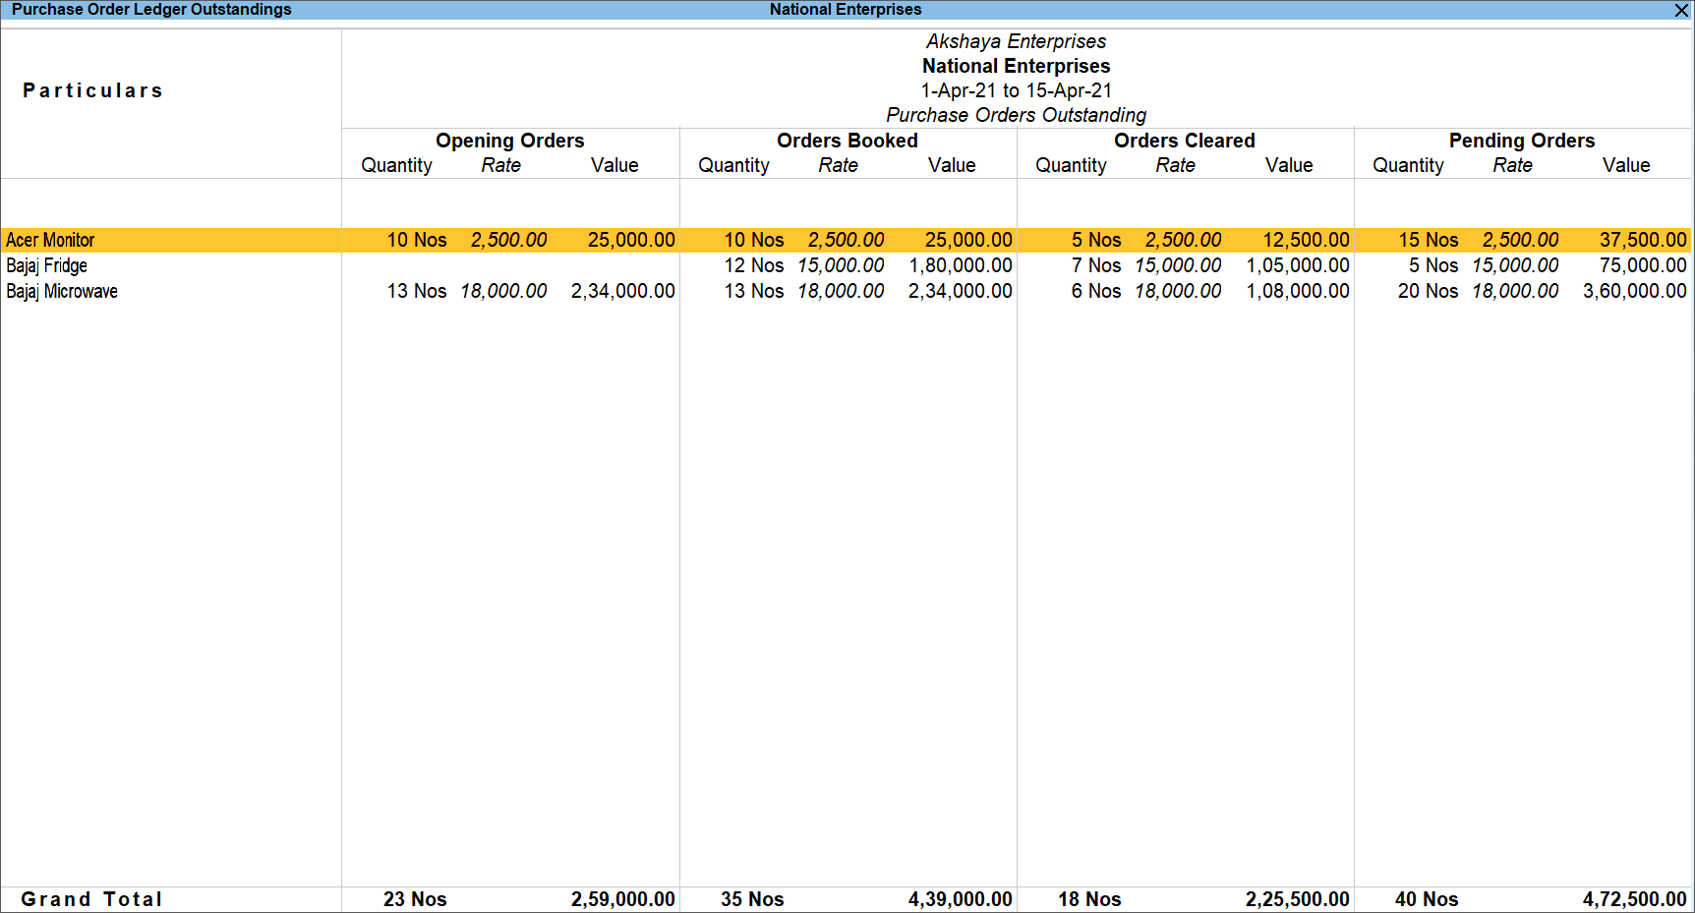Click the Akshaya Enterprises company name
1695x913 pixels.
(x=1016, y=41)
